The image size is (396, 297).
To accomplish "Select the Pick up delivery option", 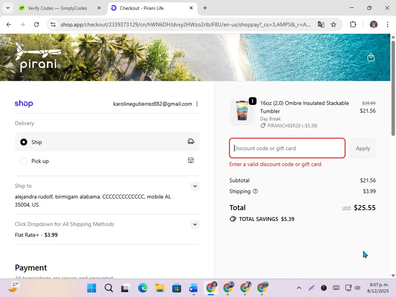I will coord(107,161).
